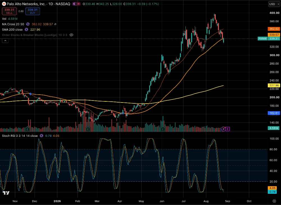Click the PANW price line label
Viewport: 281px width, 205px height.
(x=263, y=38)
